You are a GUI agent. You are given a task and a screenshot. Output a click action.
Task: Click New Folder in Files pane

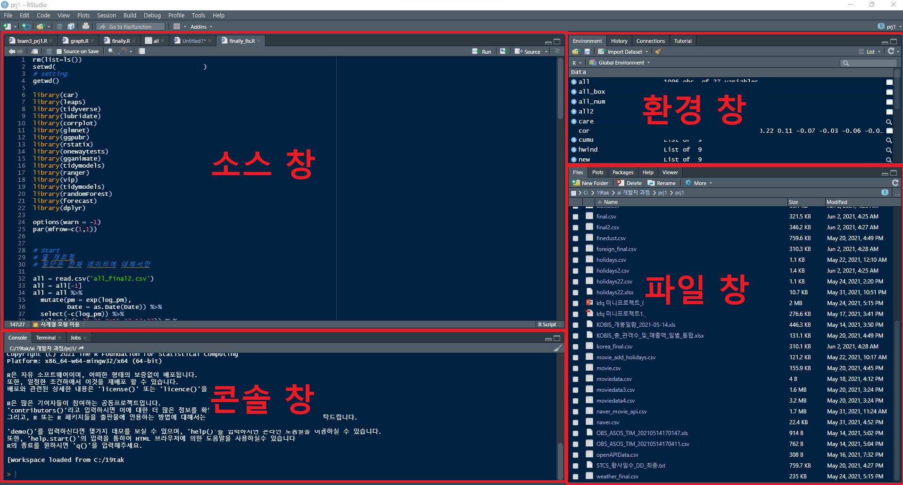click(x=590, y=183)
